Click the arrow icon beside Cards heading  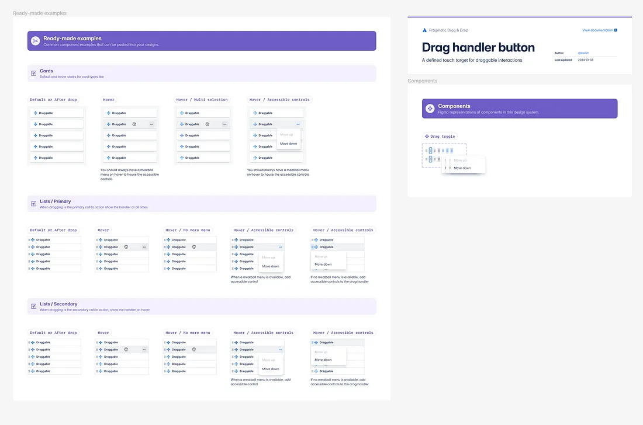coord(33,73)
